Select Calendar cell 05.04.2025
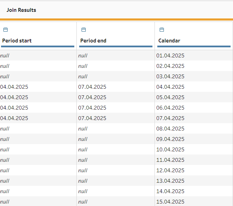The width and height of the screenshot is (233, 206). tap(170, 97)
